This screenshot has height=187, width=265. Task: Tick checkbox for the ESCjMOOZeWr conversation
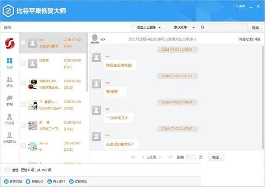tap(23, 105)
